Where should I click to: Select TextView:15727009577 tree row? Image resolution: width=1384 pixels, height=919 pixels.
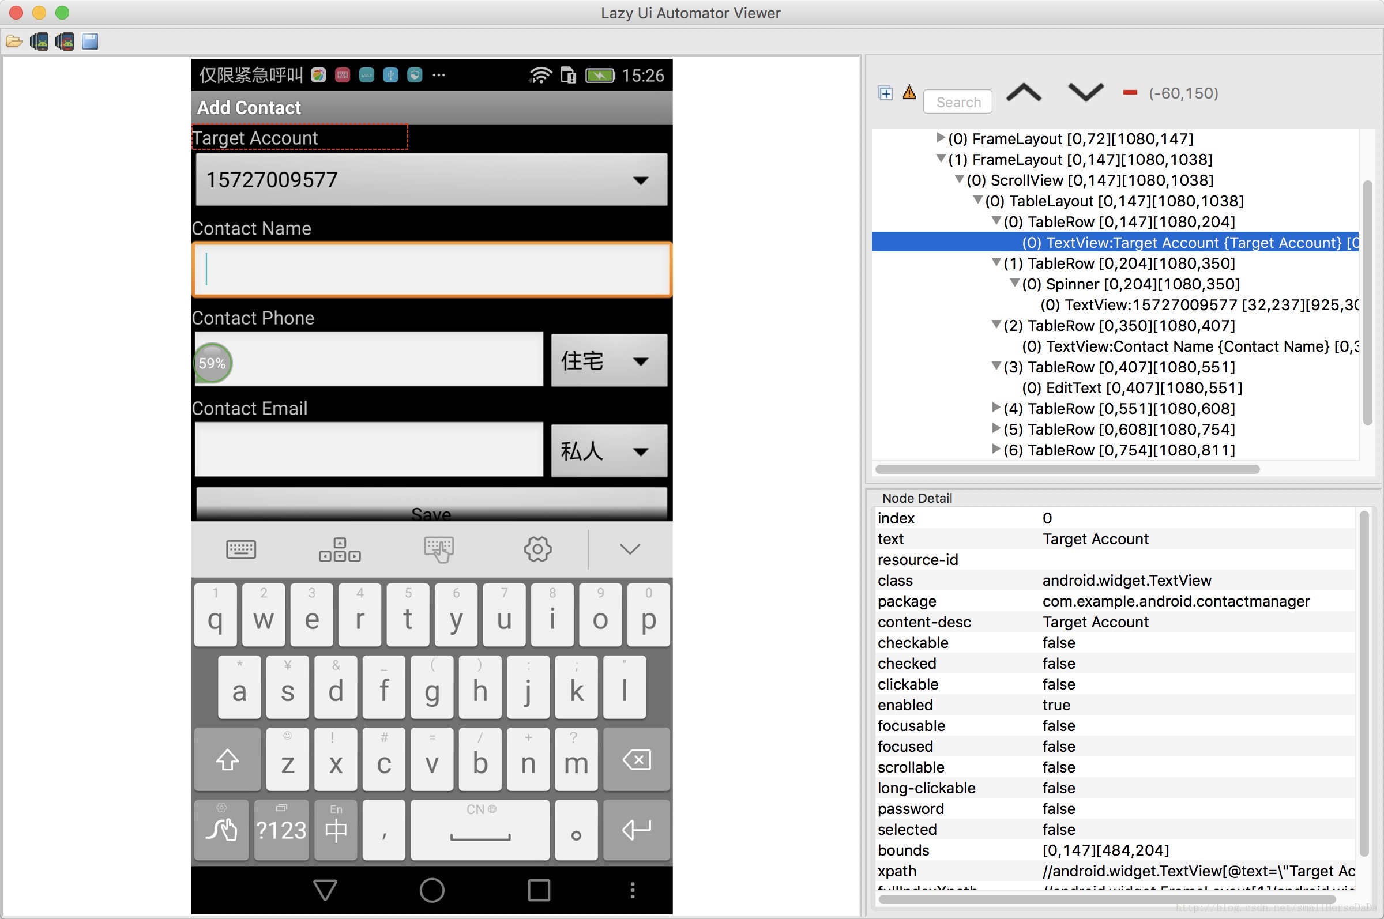click(1199, 305)
